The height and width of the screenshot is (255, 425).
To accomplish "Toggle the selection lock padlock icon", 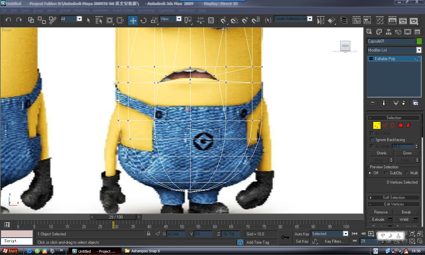I will coord(148,234).
